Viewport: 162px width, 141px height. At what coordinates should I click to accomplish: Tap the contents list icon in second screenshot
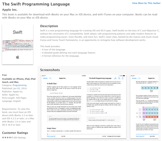(139, 78)
